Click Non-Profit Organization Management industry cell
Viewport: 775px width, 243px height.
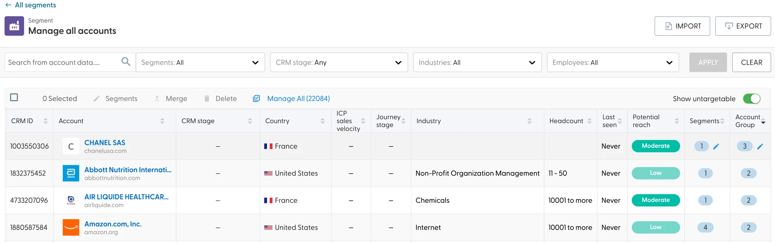pyautogui.click(x=477, y=173)
